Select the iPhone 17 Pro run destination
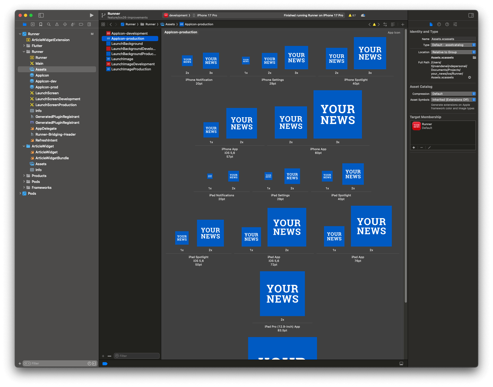493x387 pixels. click(207, 15)
